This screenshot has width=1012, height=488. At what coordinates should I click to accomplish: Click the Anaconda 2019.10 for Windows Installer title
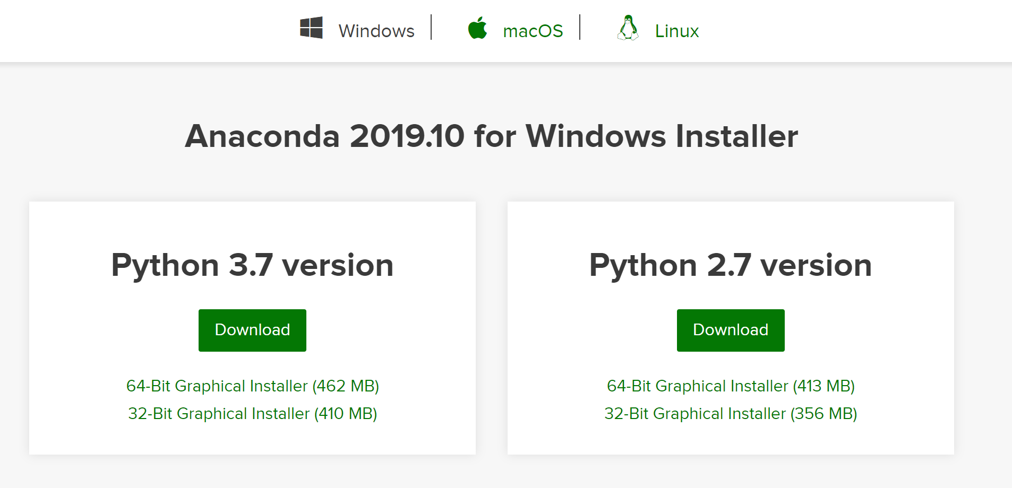(x=491, y=136)
